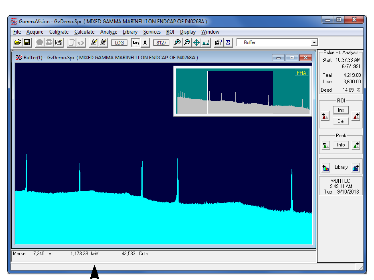Click the window resize grip corner
The height and width of the screenshot is (280, 374).
tap(361, 268)
